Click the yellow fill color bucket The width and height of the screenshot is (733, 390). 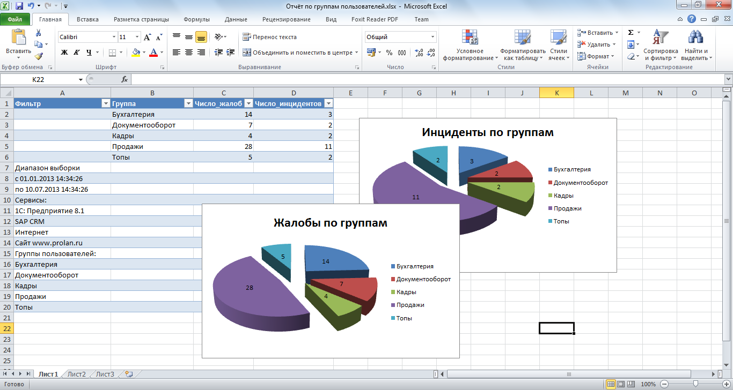[x=136, y=52]
